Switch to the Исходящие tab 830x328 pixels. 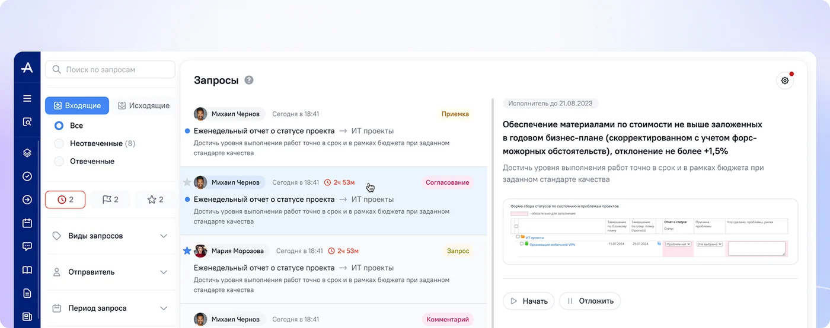click(143, 105)
